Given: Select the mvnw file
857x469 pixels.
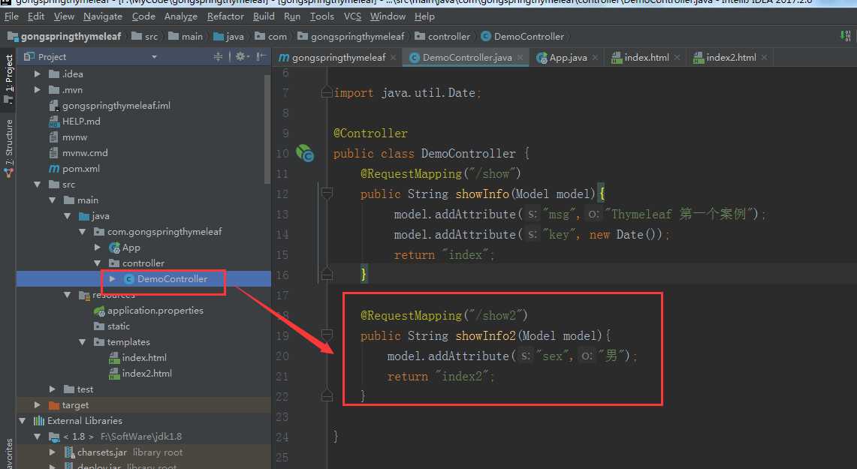Looking at the screenshot, I should point(74,137).
